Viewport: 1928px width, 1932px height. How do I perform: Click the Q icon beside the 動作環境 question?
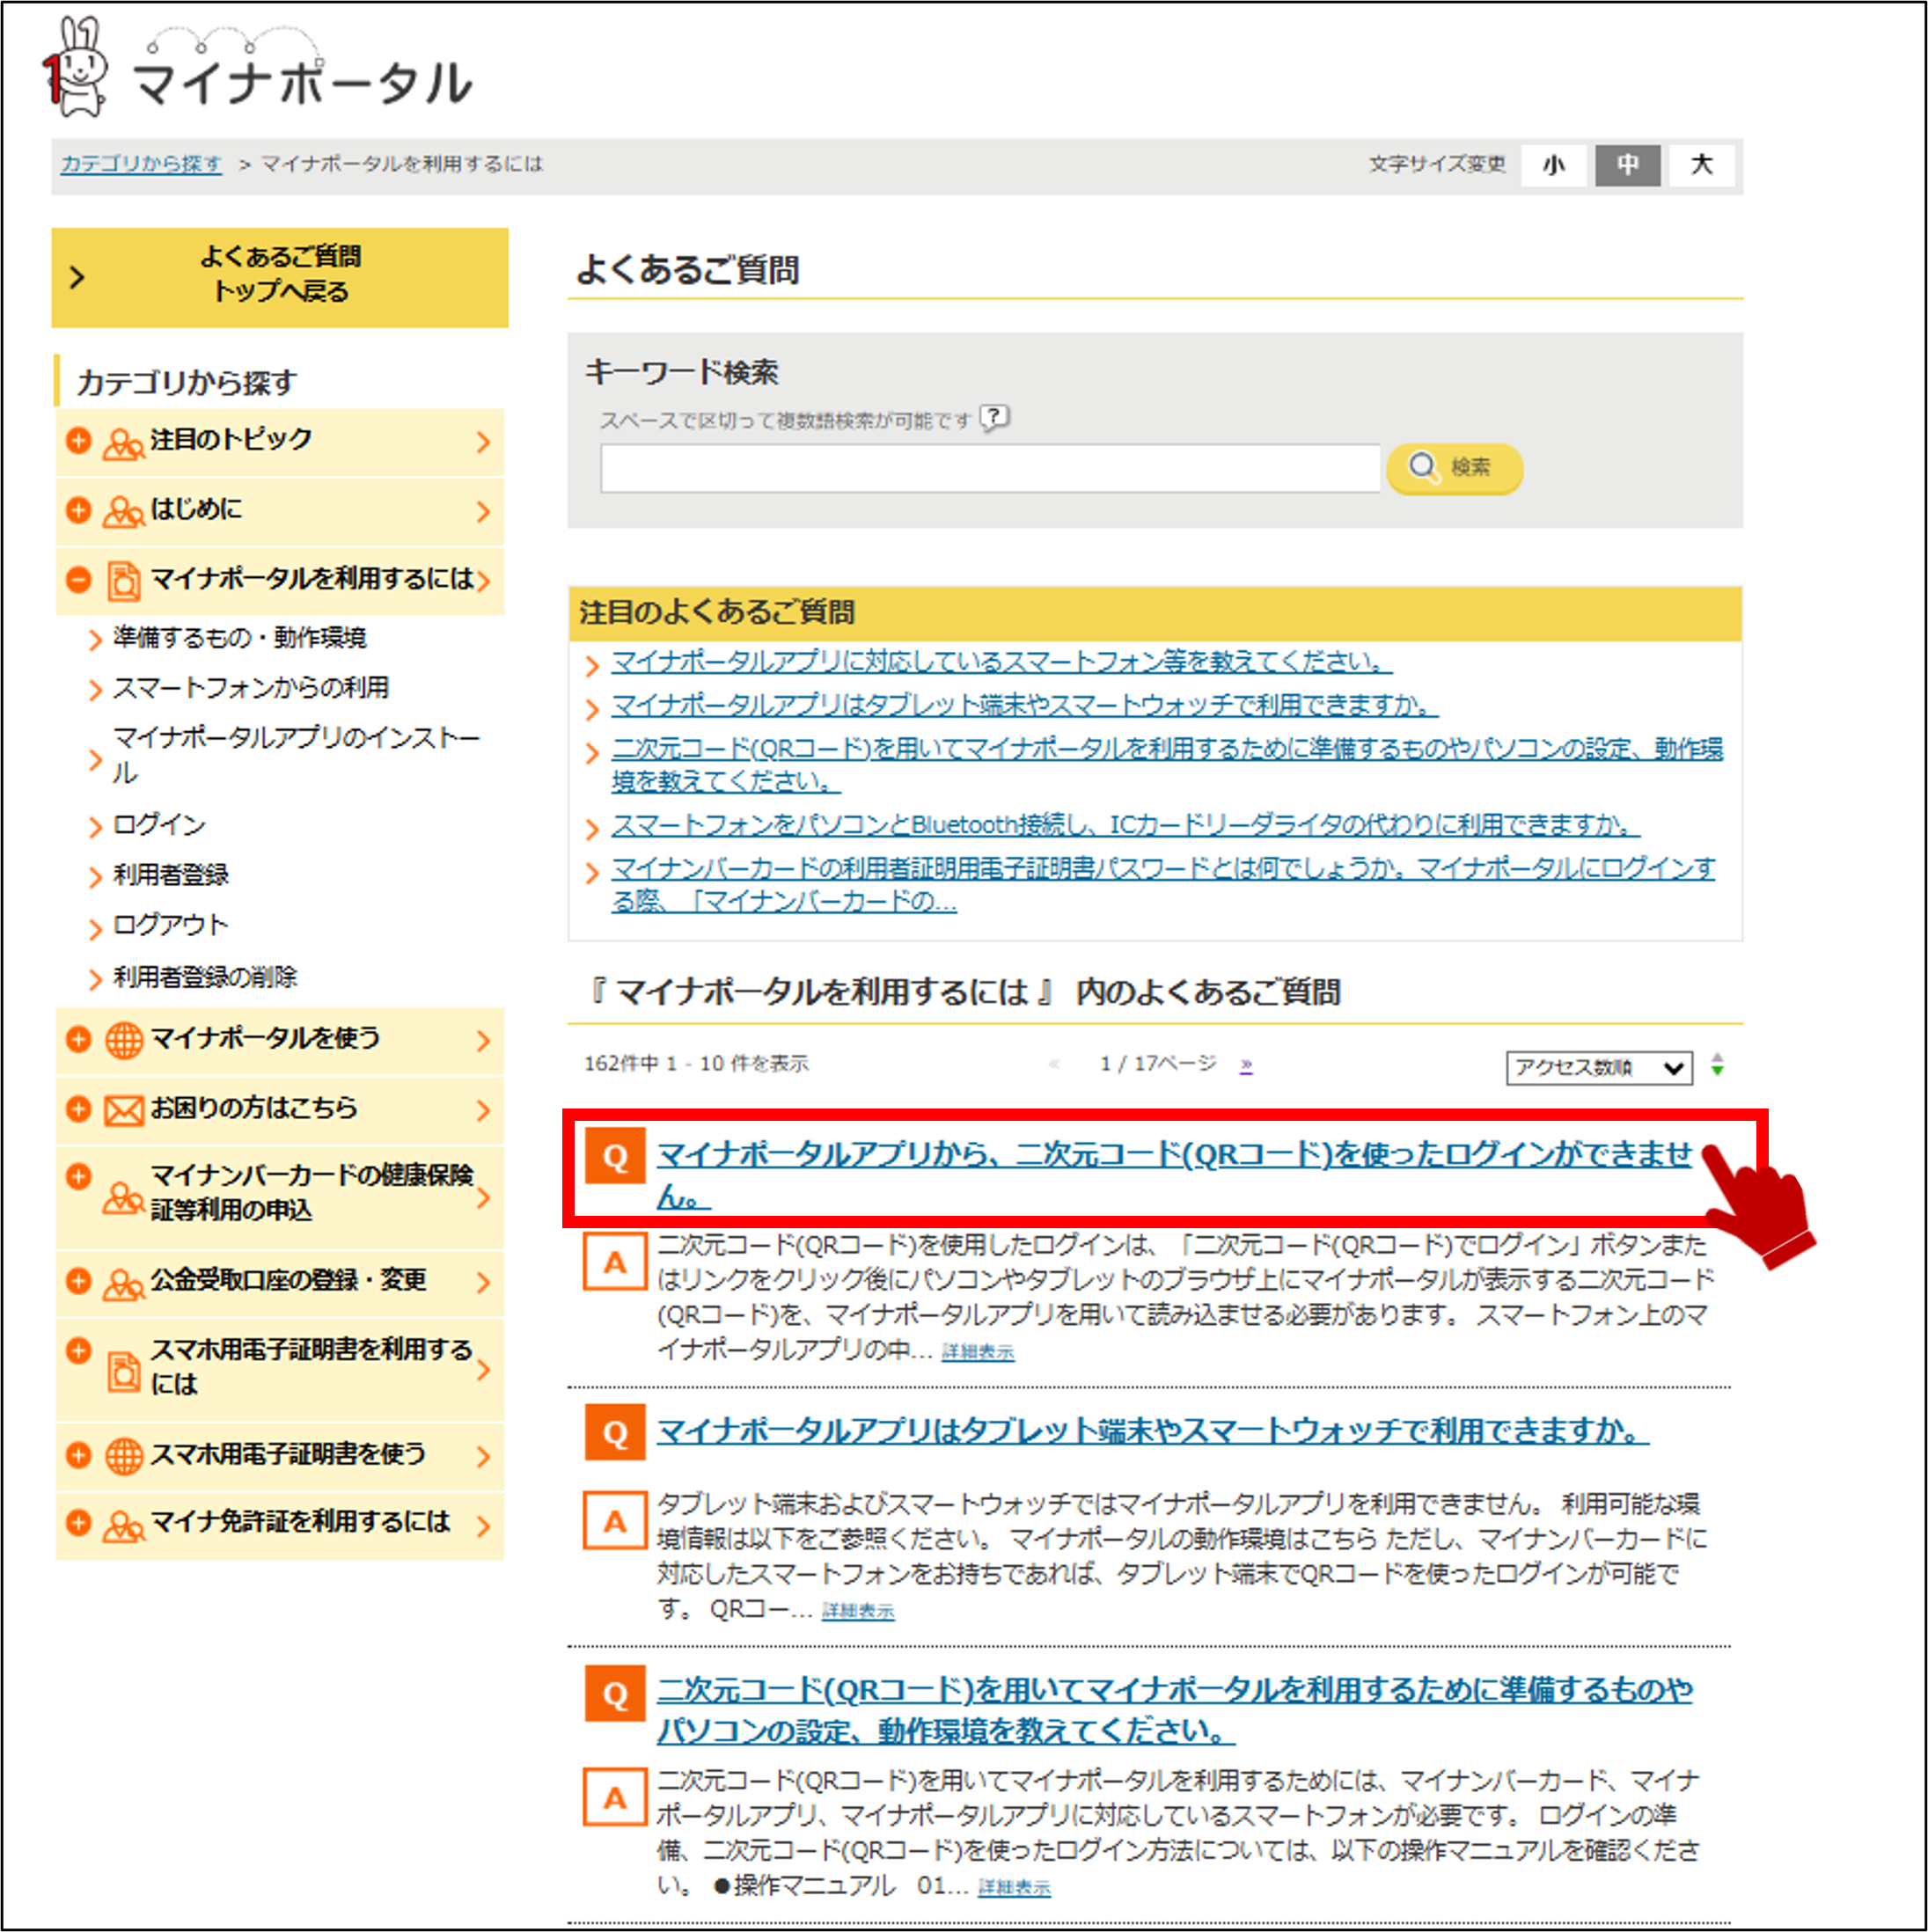coord(615,1694)
